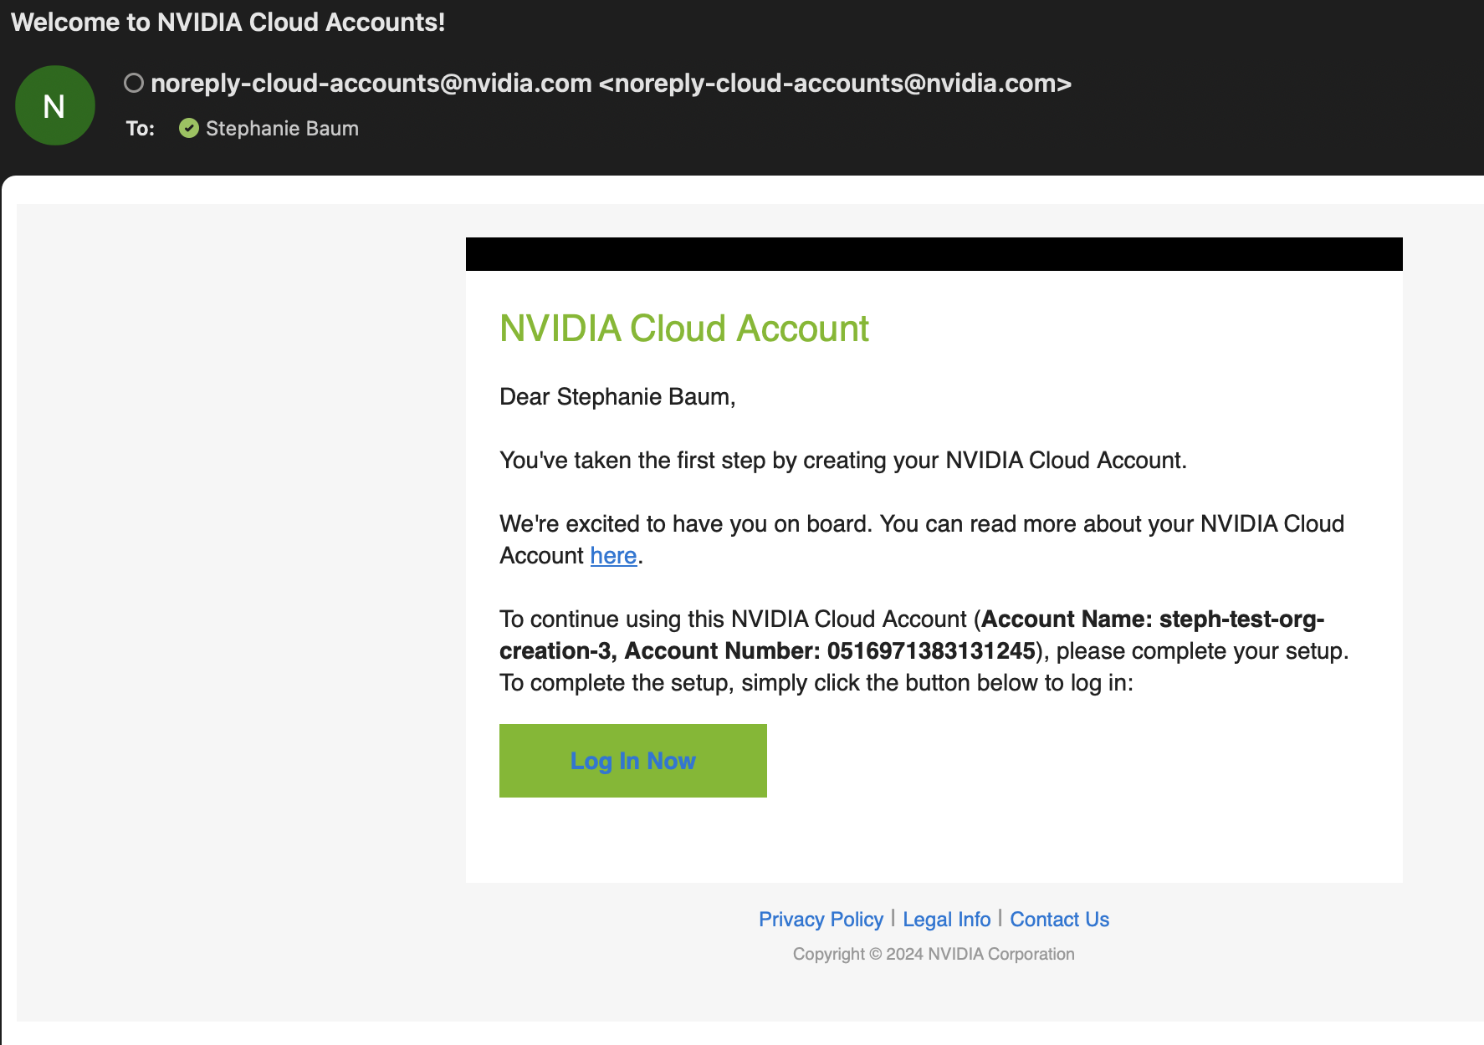Click the 'We're excited to have you' paragraph
The width and height of the screenshot is (1484, 1045).
pyautogui.click(x=921, y=524)
